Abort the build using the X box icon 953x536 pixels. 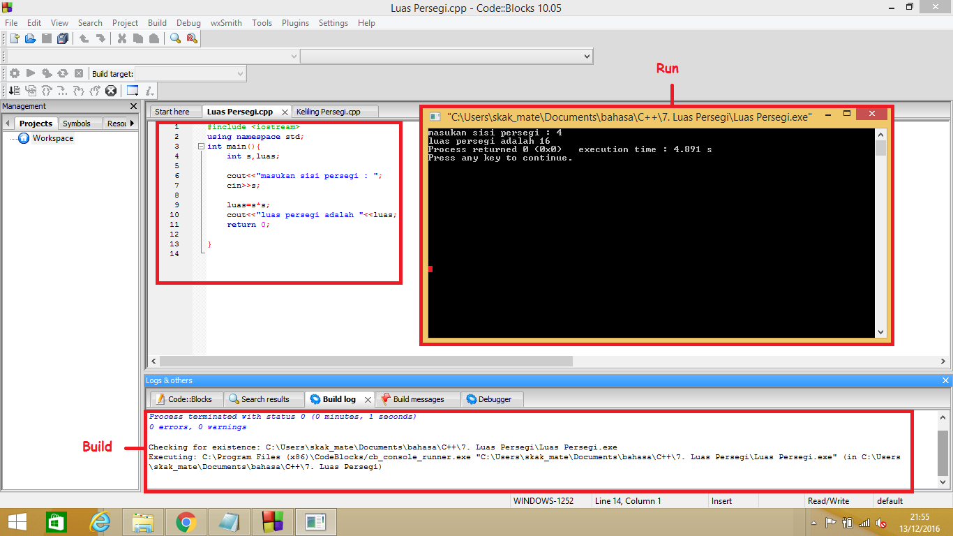[79, 73]
